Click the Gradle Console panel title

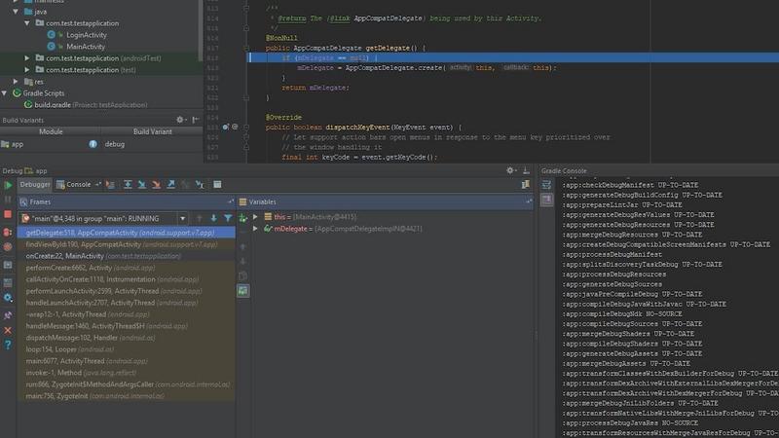(x=564, y=171)
